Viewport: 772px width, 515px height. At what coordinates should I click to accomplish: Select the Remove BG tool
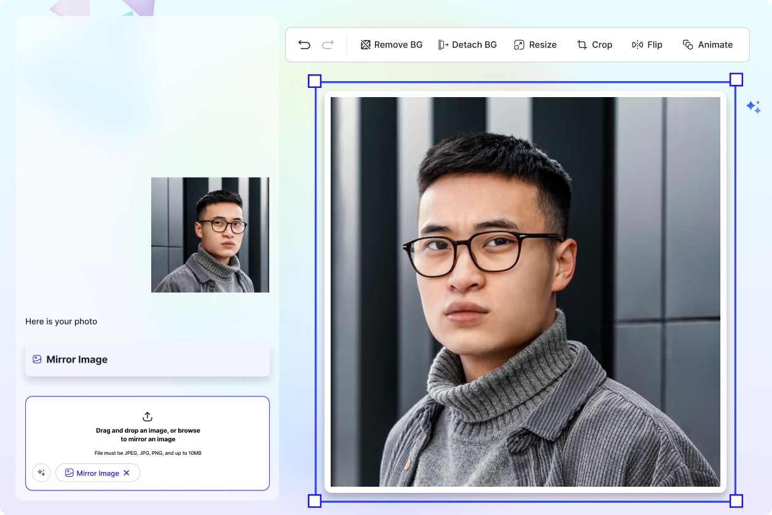coord(391,44)
